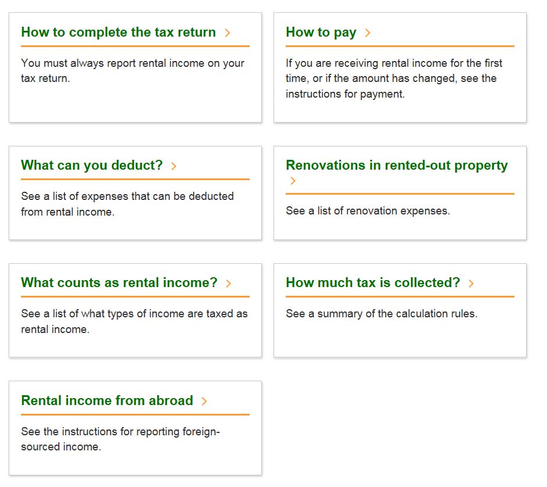Click the card text about receiving rental income first time
547x487 pixels.
(394, 78)
